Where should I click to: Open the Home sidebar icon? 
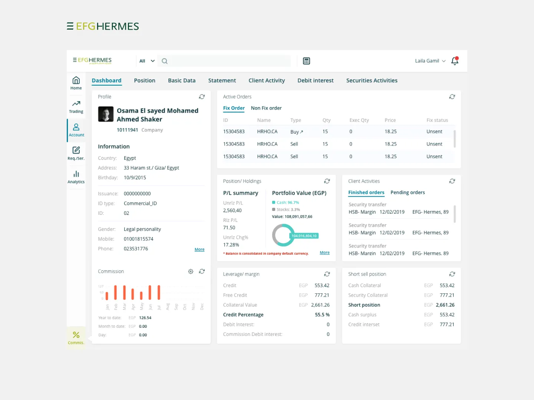pos(76,83)
